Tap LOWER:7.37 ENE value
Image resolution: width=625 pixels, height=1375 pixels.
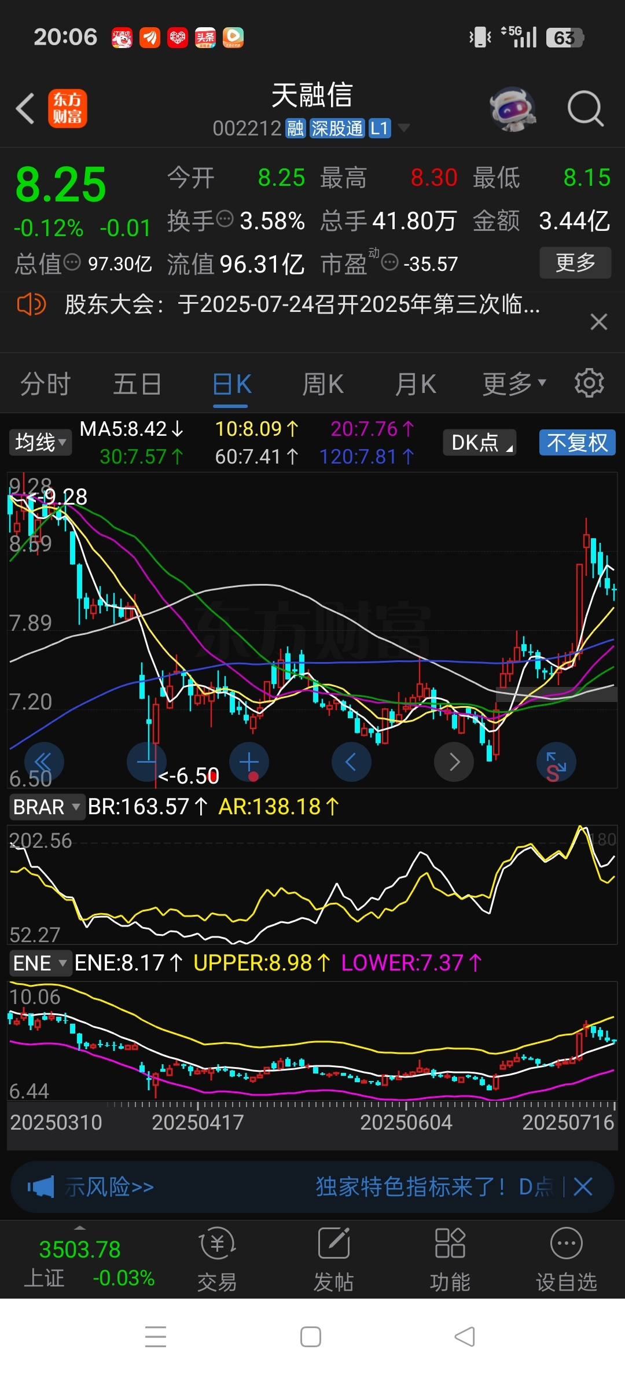coord(411,963)
